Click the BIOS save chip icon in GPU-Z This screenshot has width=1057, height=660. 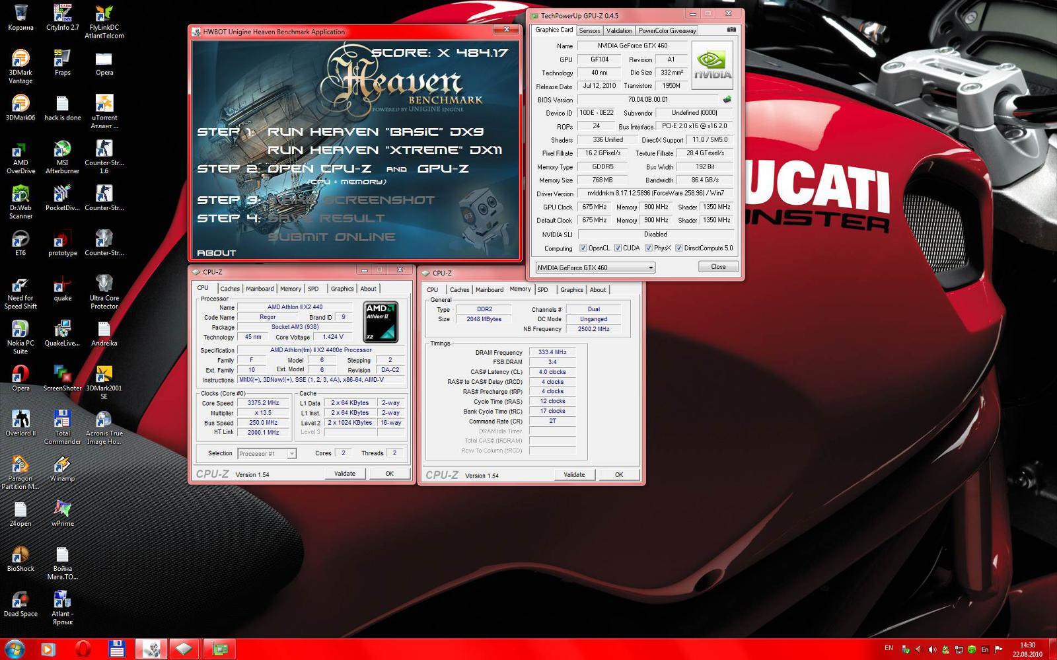pos(727,99)
